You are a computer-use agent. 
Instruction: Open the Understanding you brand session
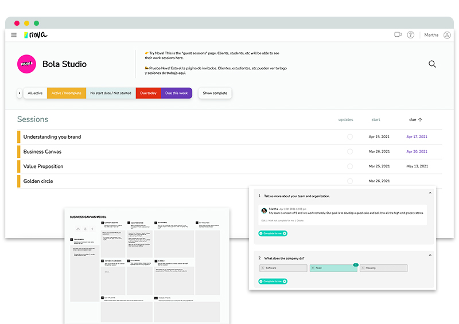pos(52,136)
